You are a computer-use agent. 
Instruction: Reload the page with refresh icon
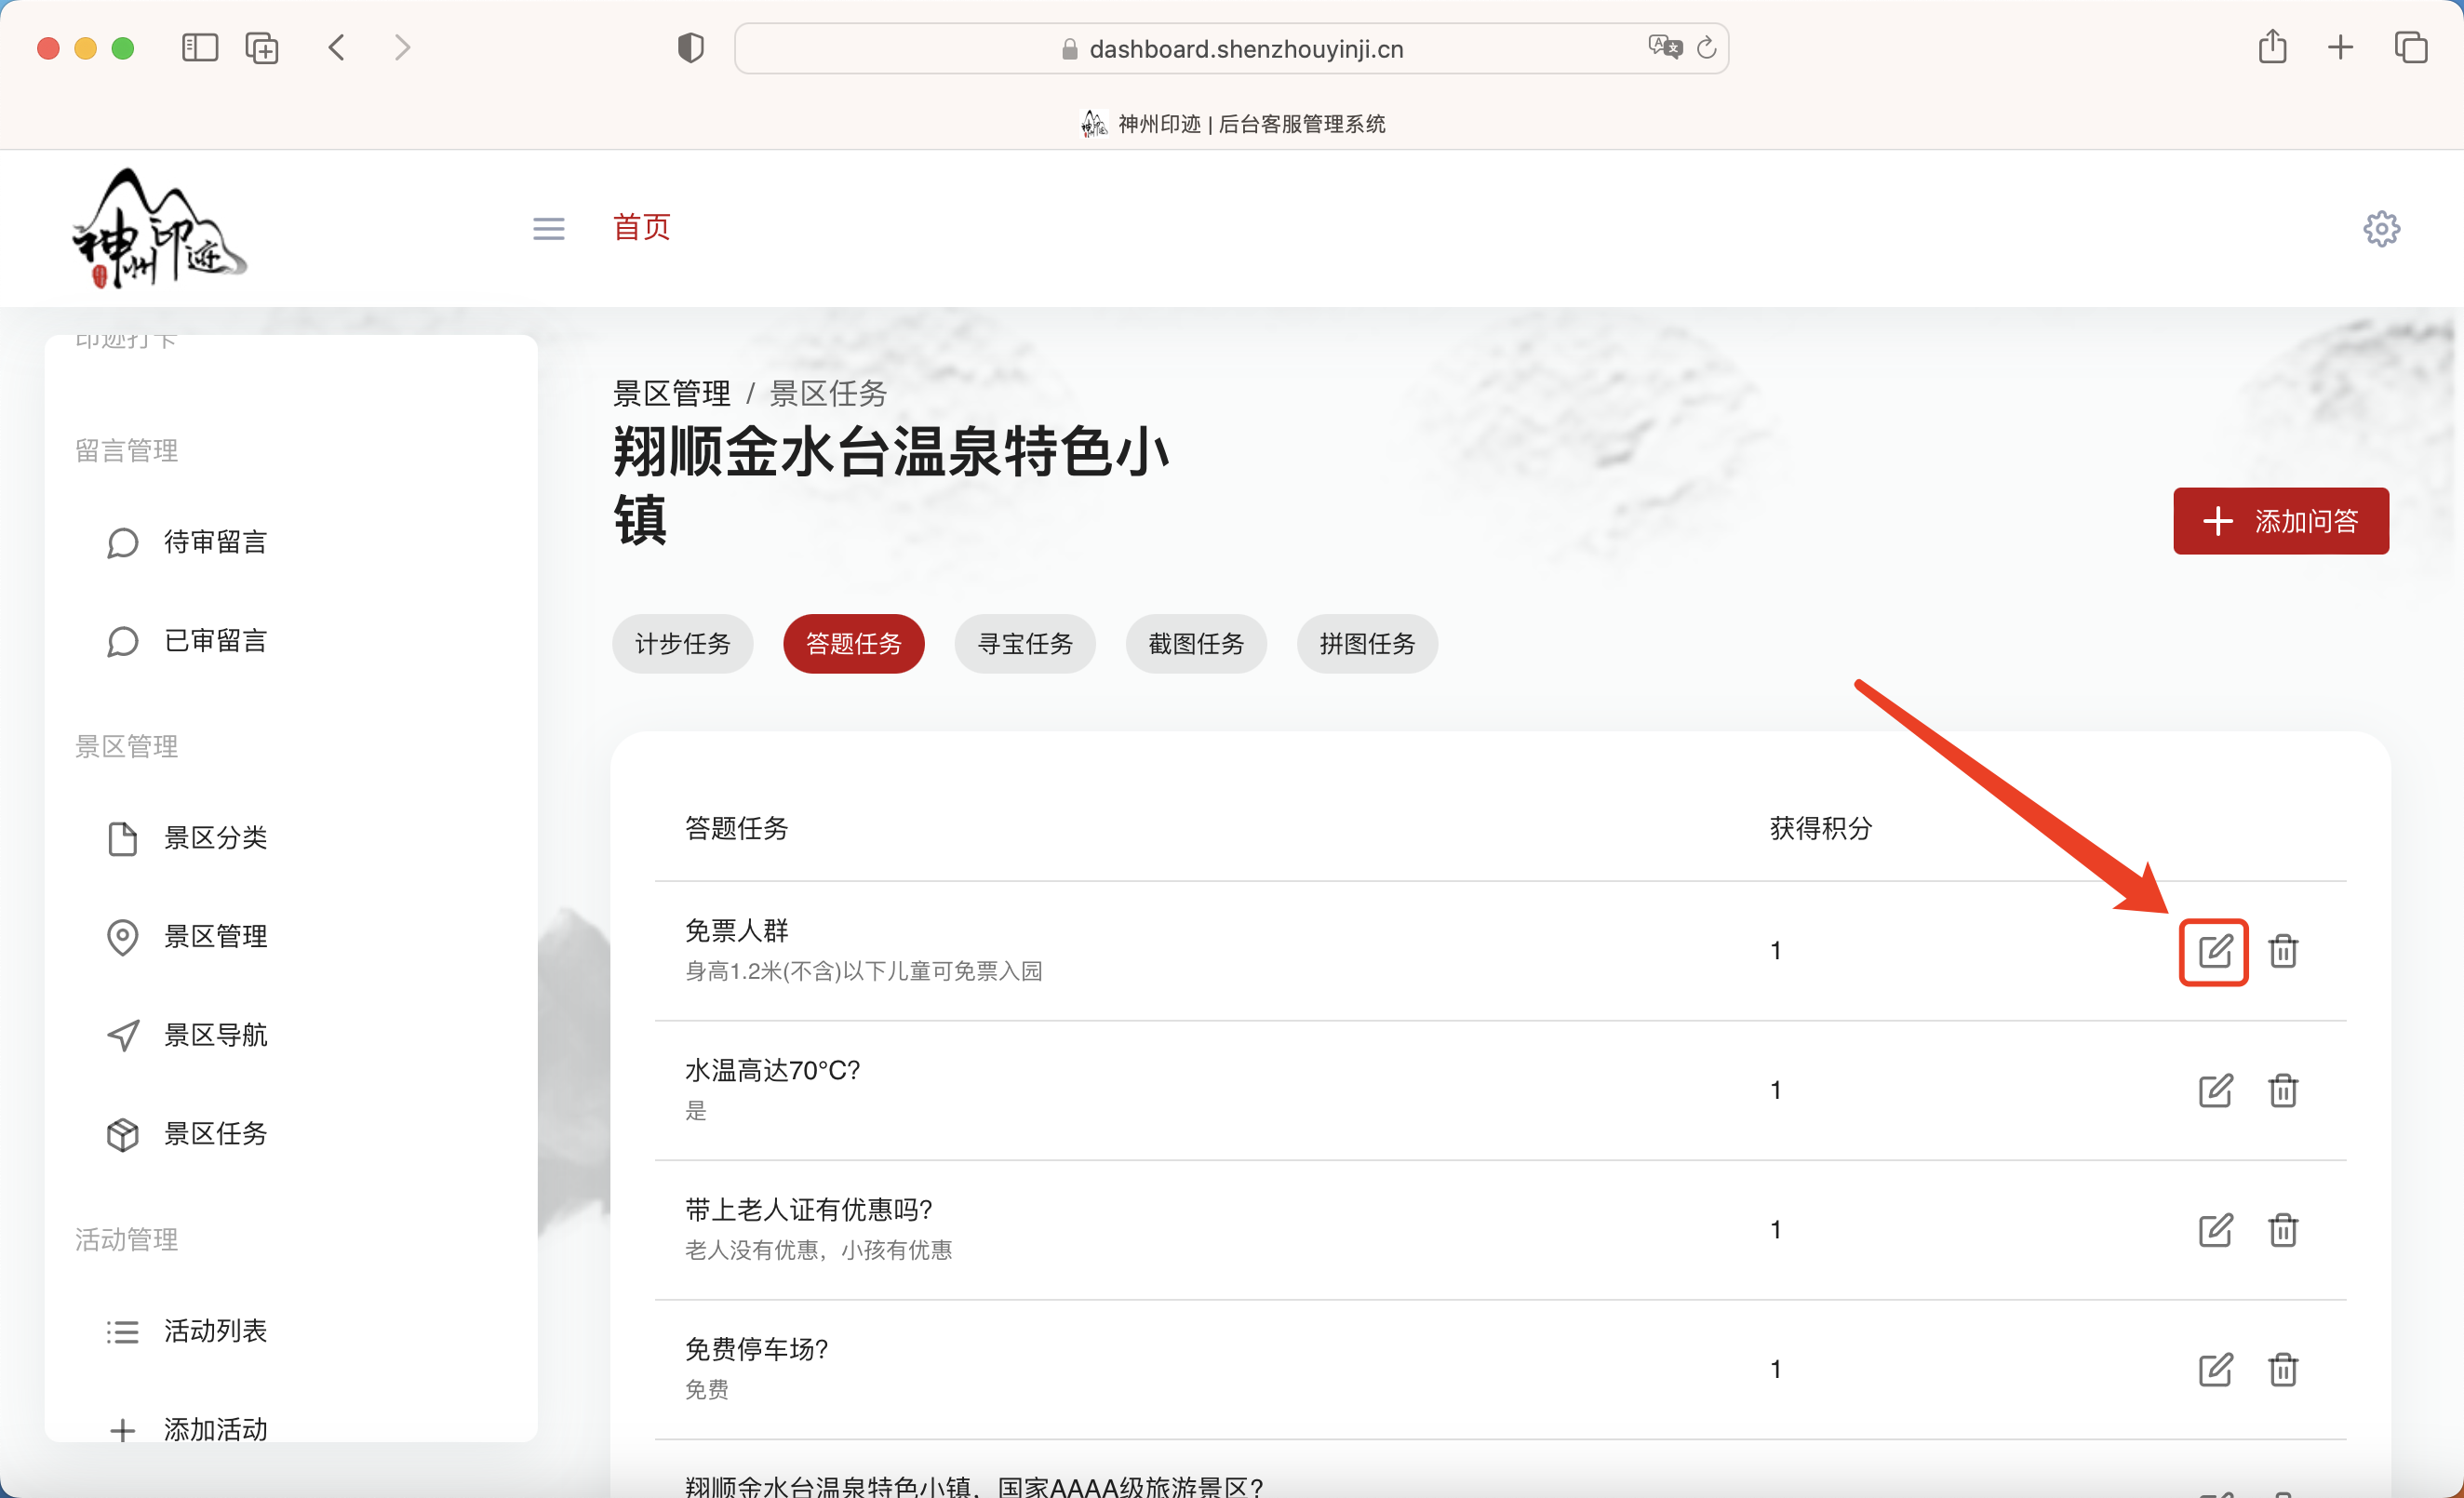[x=1706, y=47]
